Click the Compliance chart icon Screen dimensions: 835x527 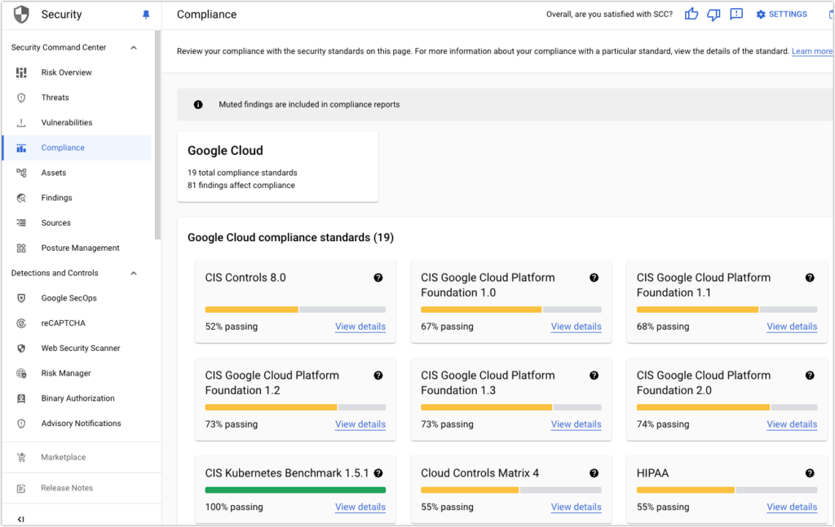(21, 147)
